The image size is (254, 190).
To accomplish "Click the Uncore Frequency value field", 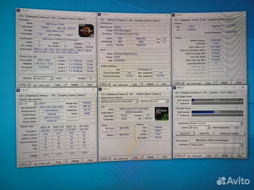I will click(232, 32).
